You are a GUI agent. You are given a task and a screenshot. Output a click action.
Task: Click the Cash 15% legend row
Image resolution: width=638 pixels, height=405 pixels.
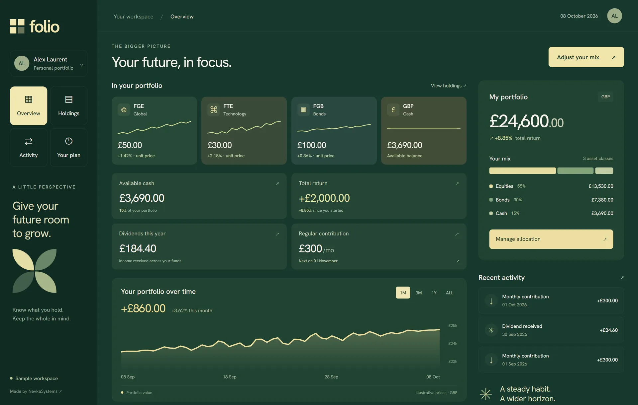tap(551, 213)
